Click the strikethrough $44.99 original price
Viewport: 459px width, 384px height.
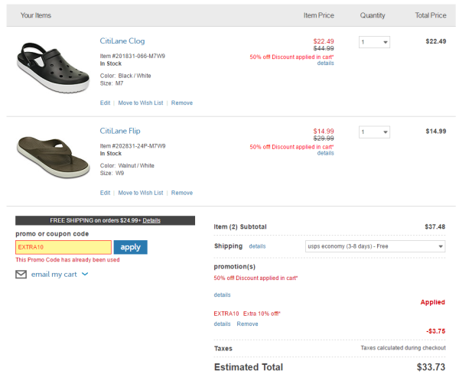point(324,48)
